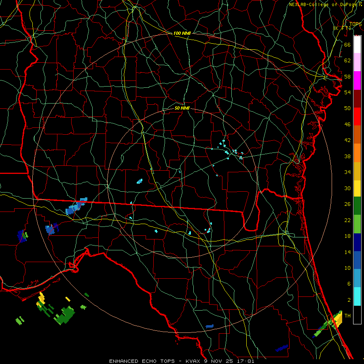The width and height of the screenshot is (364, 364).
Task: Click the legend value 66
Action: point(347,44)
